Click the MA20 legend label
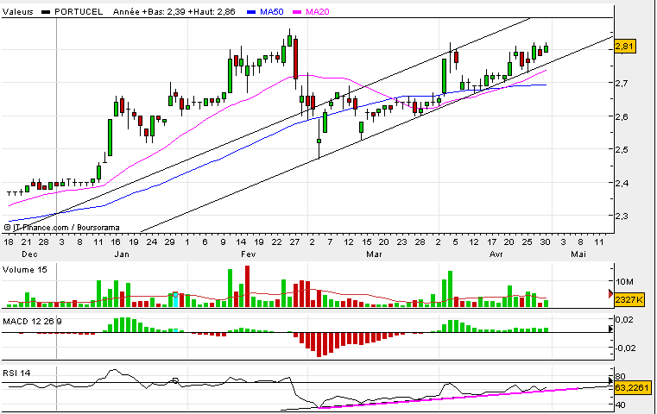The width and height of the screenshot is (657, 414). 317,12
